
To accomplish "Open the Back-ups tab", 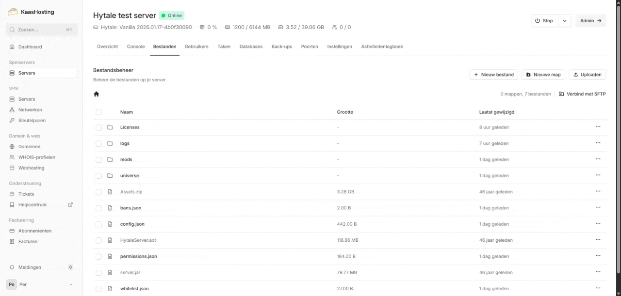I will point(281,47).
